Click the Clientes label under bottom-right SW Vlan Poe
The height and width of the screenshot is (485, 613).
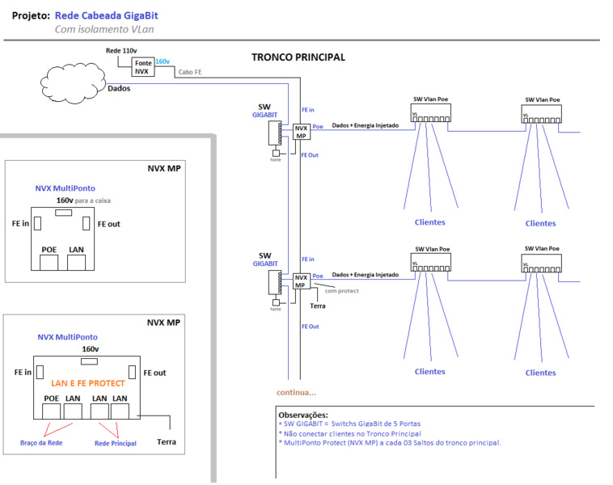tap(541, 373)
